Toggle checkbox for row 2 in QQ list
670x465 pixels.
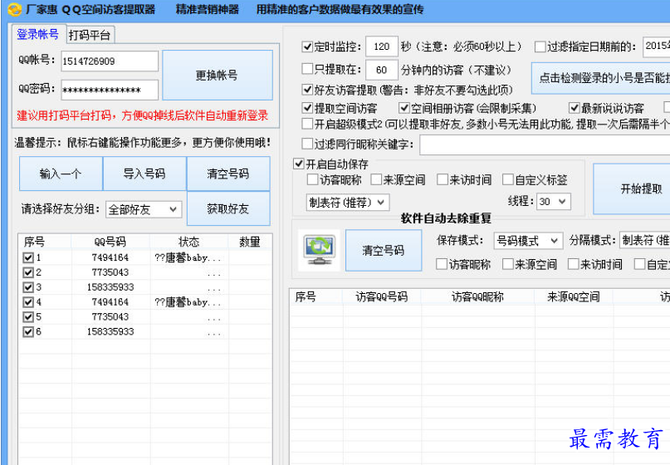click(28, 272)
